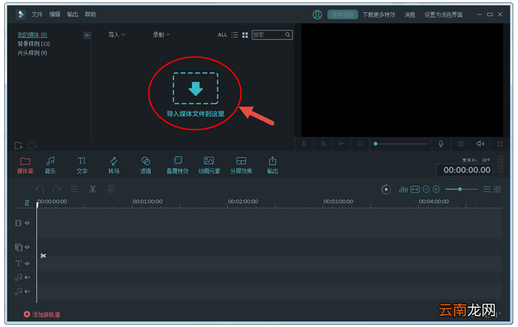Click the timeline zoom slider
The image size is (518, 327).
461,189
